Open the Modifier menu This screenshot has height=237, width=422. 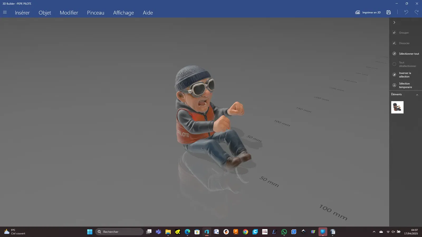69,13
